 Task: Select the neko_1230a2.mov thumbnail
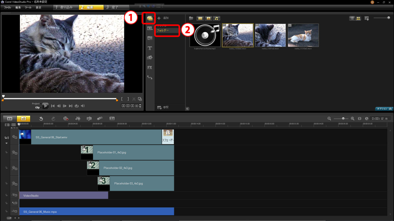click(303, 35)
